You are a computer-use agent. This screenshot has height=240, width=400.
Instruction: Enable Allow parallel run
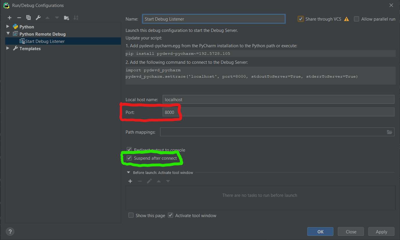[357, 19]
